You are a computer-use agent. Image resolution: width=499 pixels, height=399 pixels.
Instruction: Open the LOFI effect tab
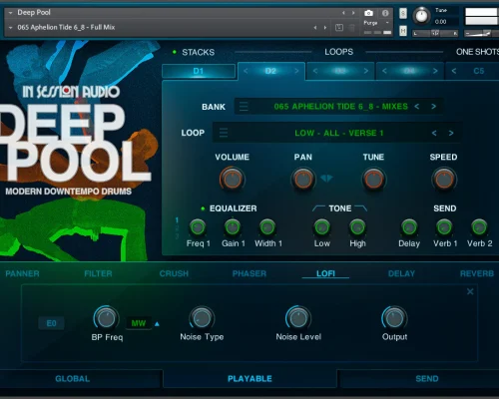click(325, 273)
